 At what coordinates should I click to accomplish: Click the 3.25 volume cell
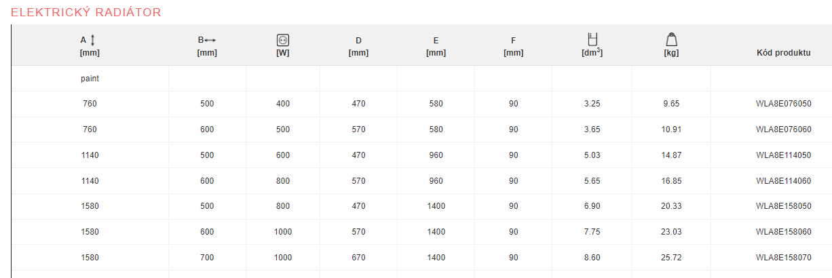592,104
